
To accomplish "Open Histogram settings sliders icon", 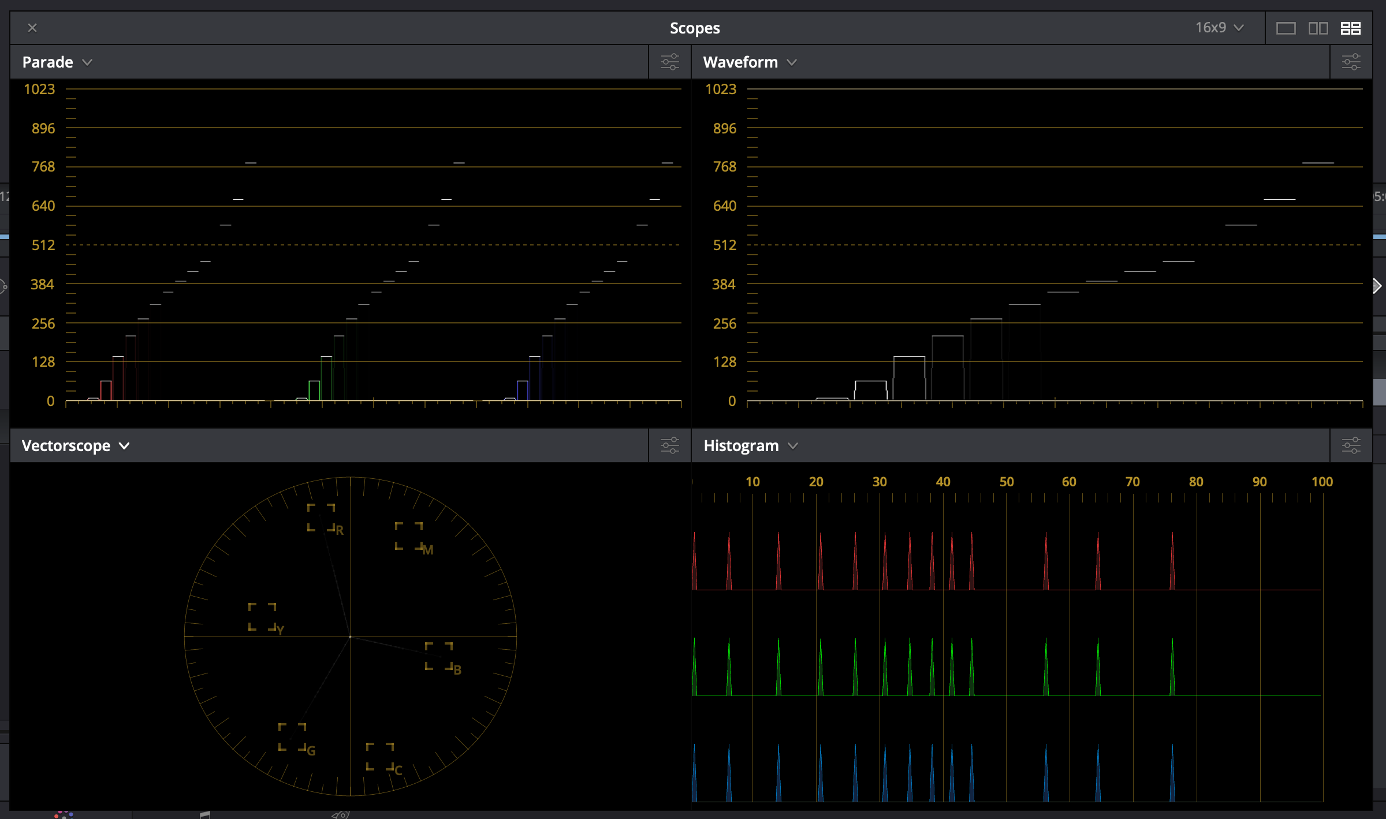I will point(1351,445).
